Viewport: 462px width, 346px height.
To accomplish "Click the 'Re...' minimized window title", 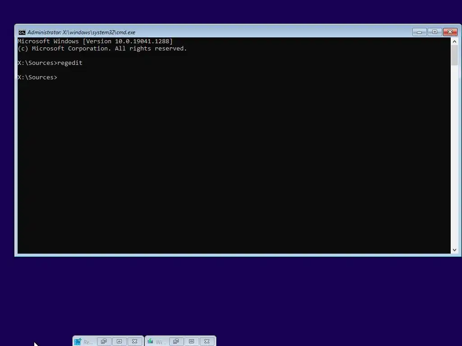I will pos(88,342).
